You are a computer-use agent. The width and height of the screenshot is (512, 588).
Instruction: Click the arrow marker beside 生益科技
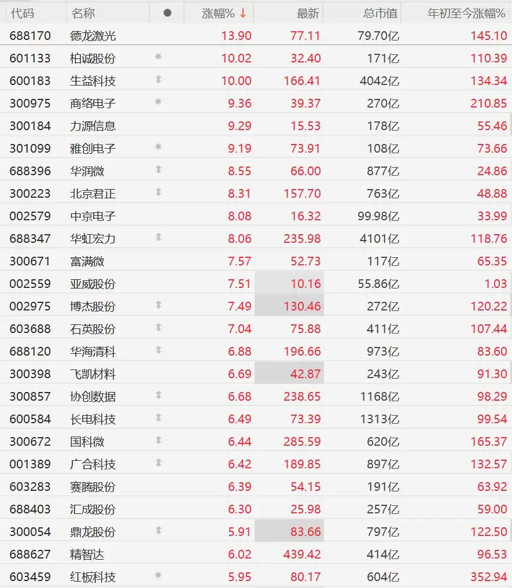159,79
